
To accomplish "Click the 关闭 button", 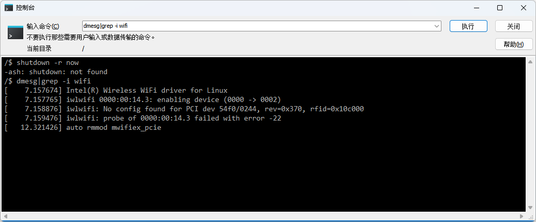I will click(513, 26).
